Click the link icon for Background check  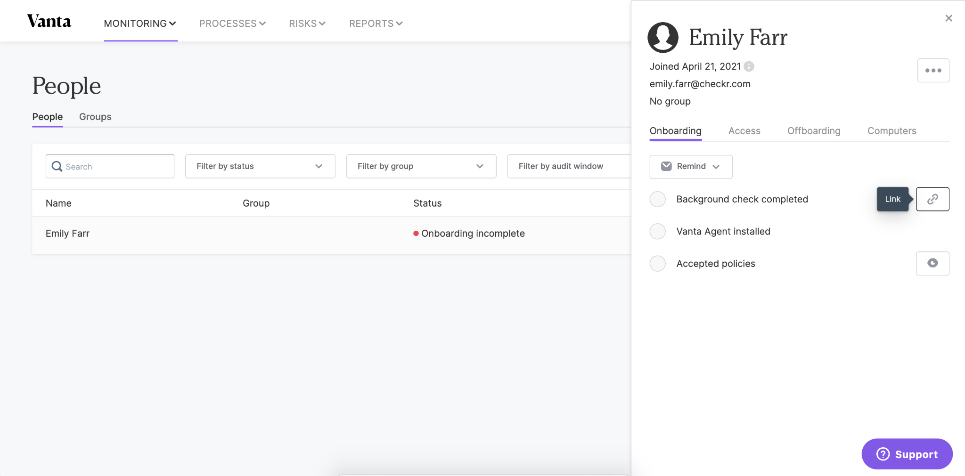(932, 199)
